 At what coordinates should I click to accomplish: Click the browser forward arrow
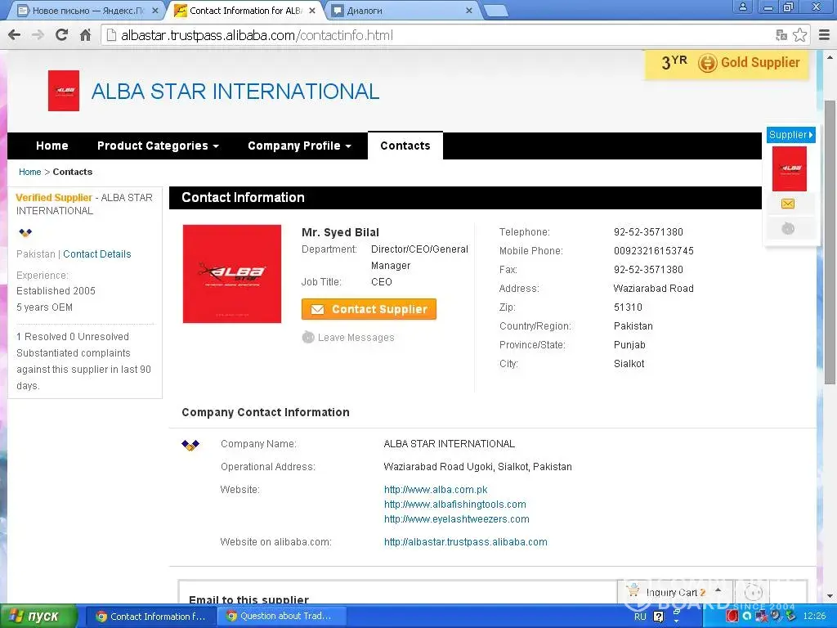tap(38, 35)
